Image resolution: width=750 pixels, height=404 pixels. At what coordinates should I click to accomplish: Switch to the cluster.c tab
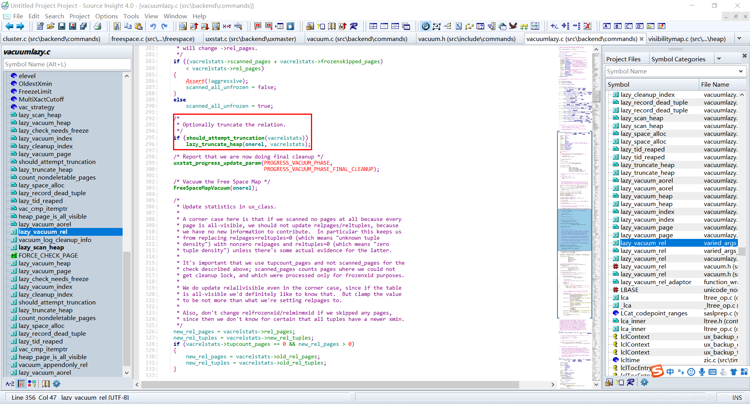coord(52,39)
